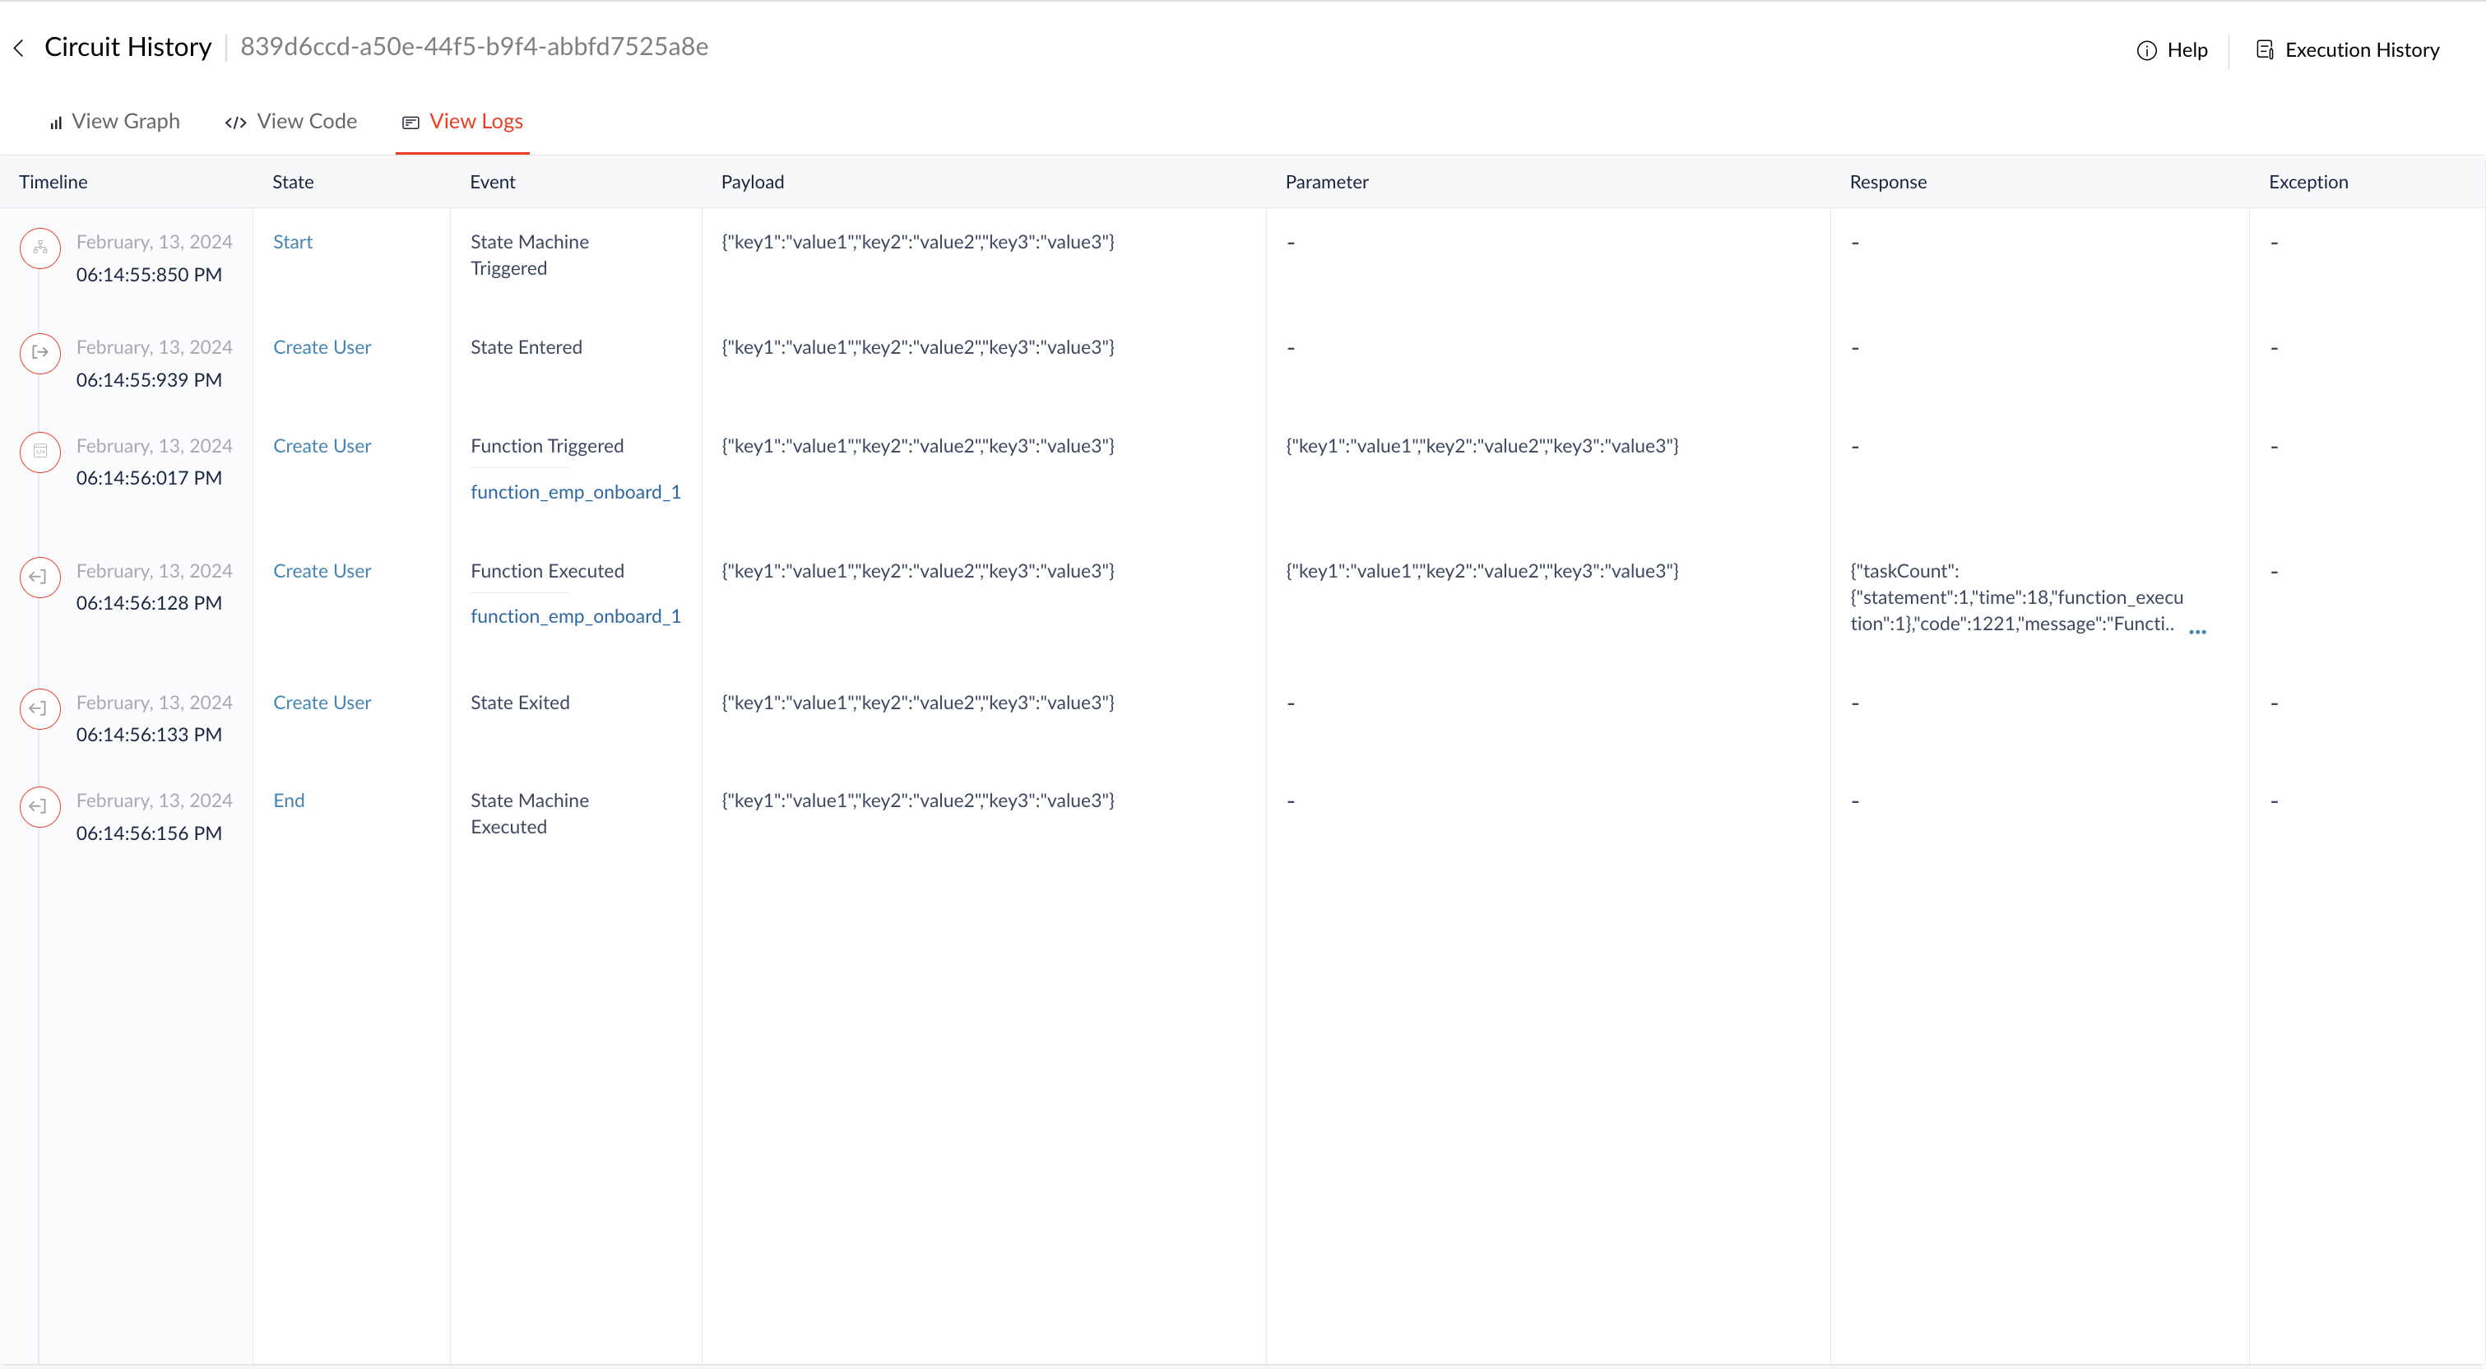Click the back arrow beside Circuit History

tap(19, 48)
